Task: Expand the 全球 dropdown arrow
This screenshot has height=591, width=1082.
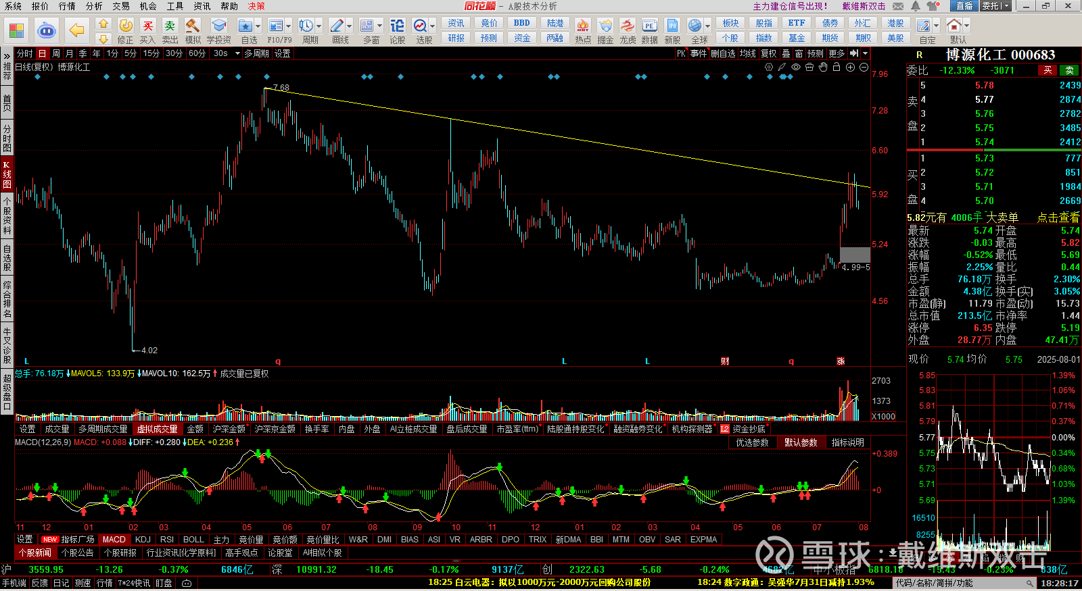Action: pos(707,26)
